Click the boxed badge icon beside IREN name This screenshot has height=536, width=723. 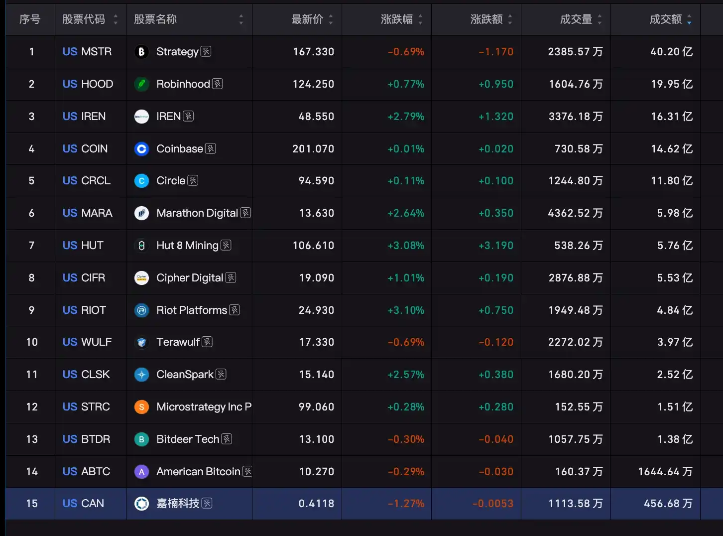click(188, 116)
